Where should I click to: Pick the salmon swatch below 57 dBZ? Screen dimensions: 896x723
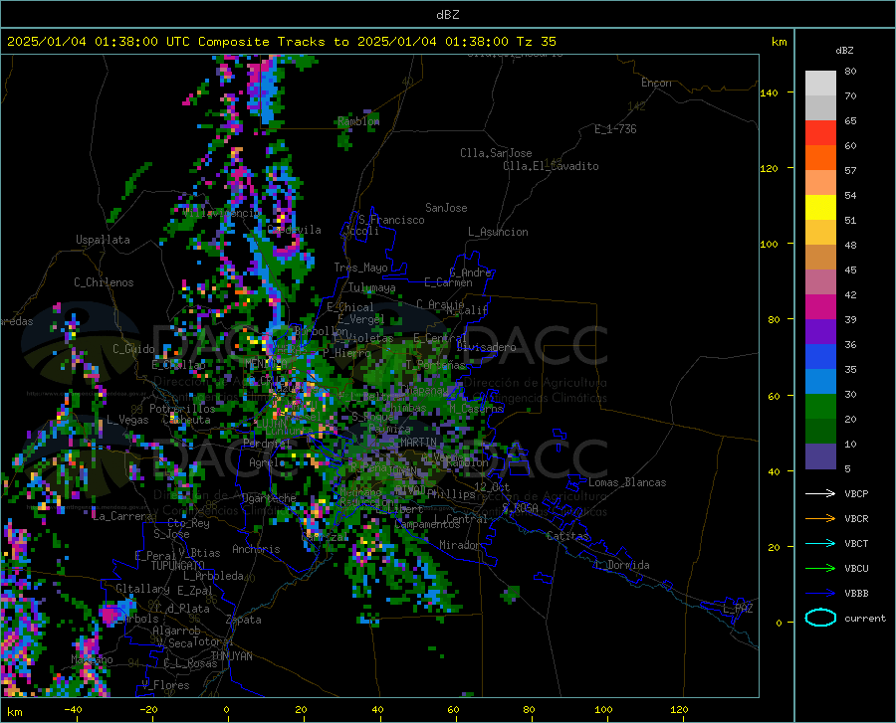click(x=820, y=183)
